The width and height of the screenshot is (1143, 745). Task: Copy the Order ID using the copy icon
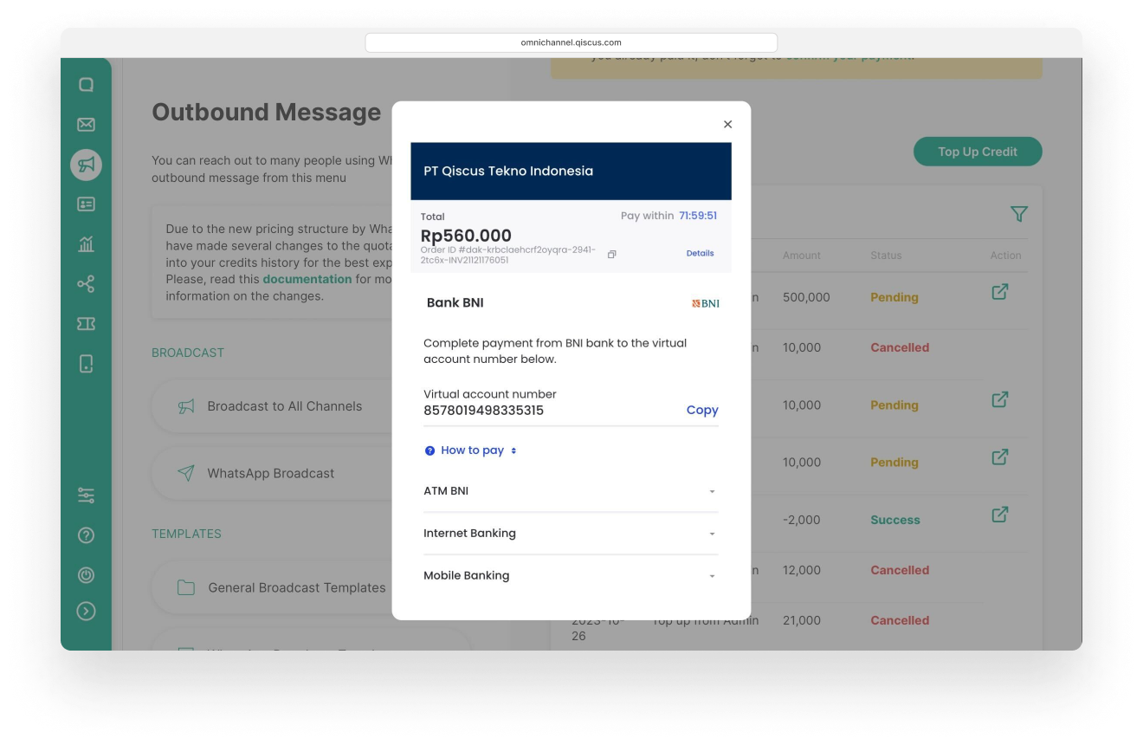[612, 255]
